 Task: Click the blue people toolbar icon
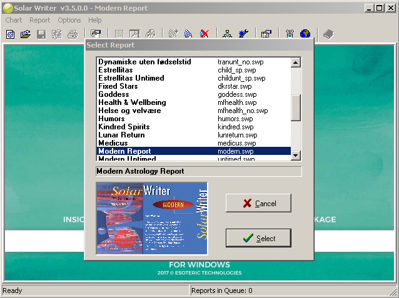(x=188, y=34)
